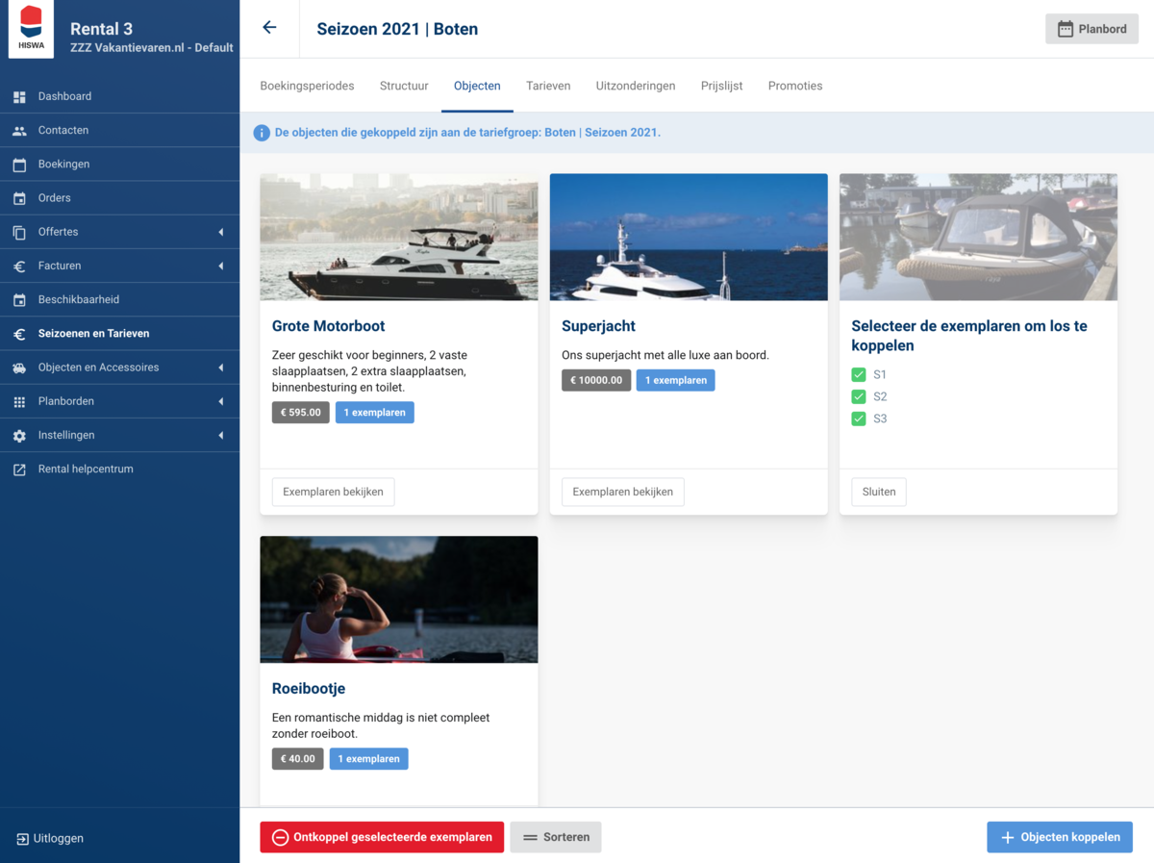Deselect the S3 exemplaar checkbox
The width and height of the screenshot is (1154, 863).
click(x=859, y=419)
